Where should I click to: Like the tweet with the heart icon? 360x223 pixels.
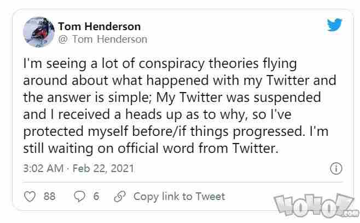[31, 196]
